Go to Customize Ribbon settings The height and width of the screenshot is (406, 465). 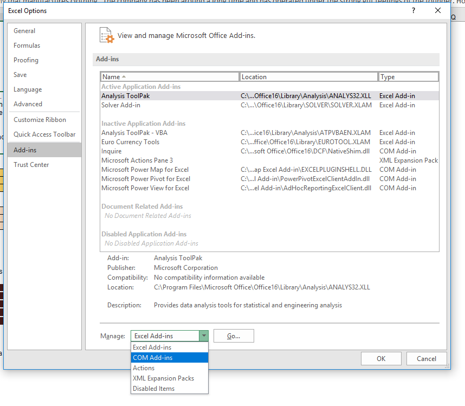(x=40, y=120)
